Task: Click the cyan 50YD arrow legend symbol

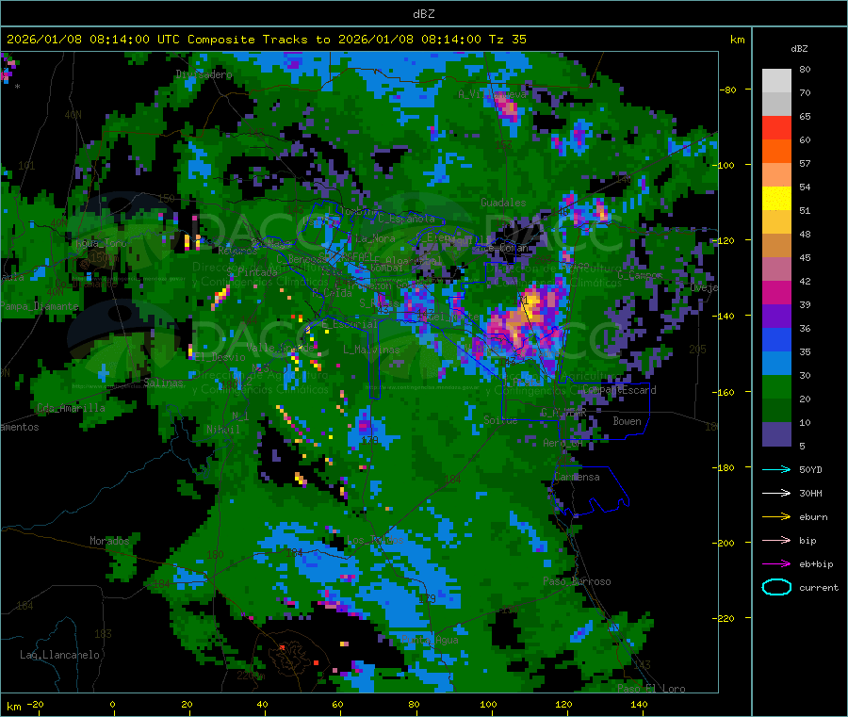Action: coord(776,469)
